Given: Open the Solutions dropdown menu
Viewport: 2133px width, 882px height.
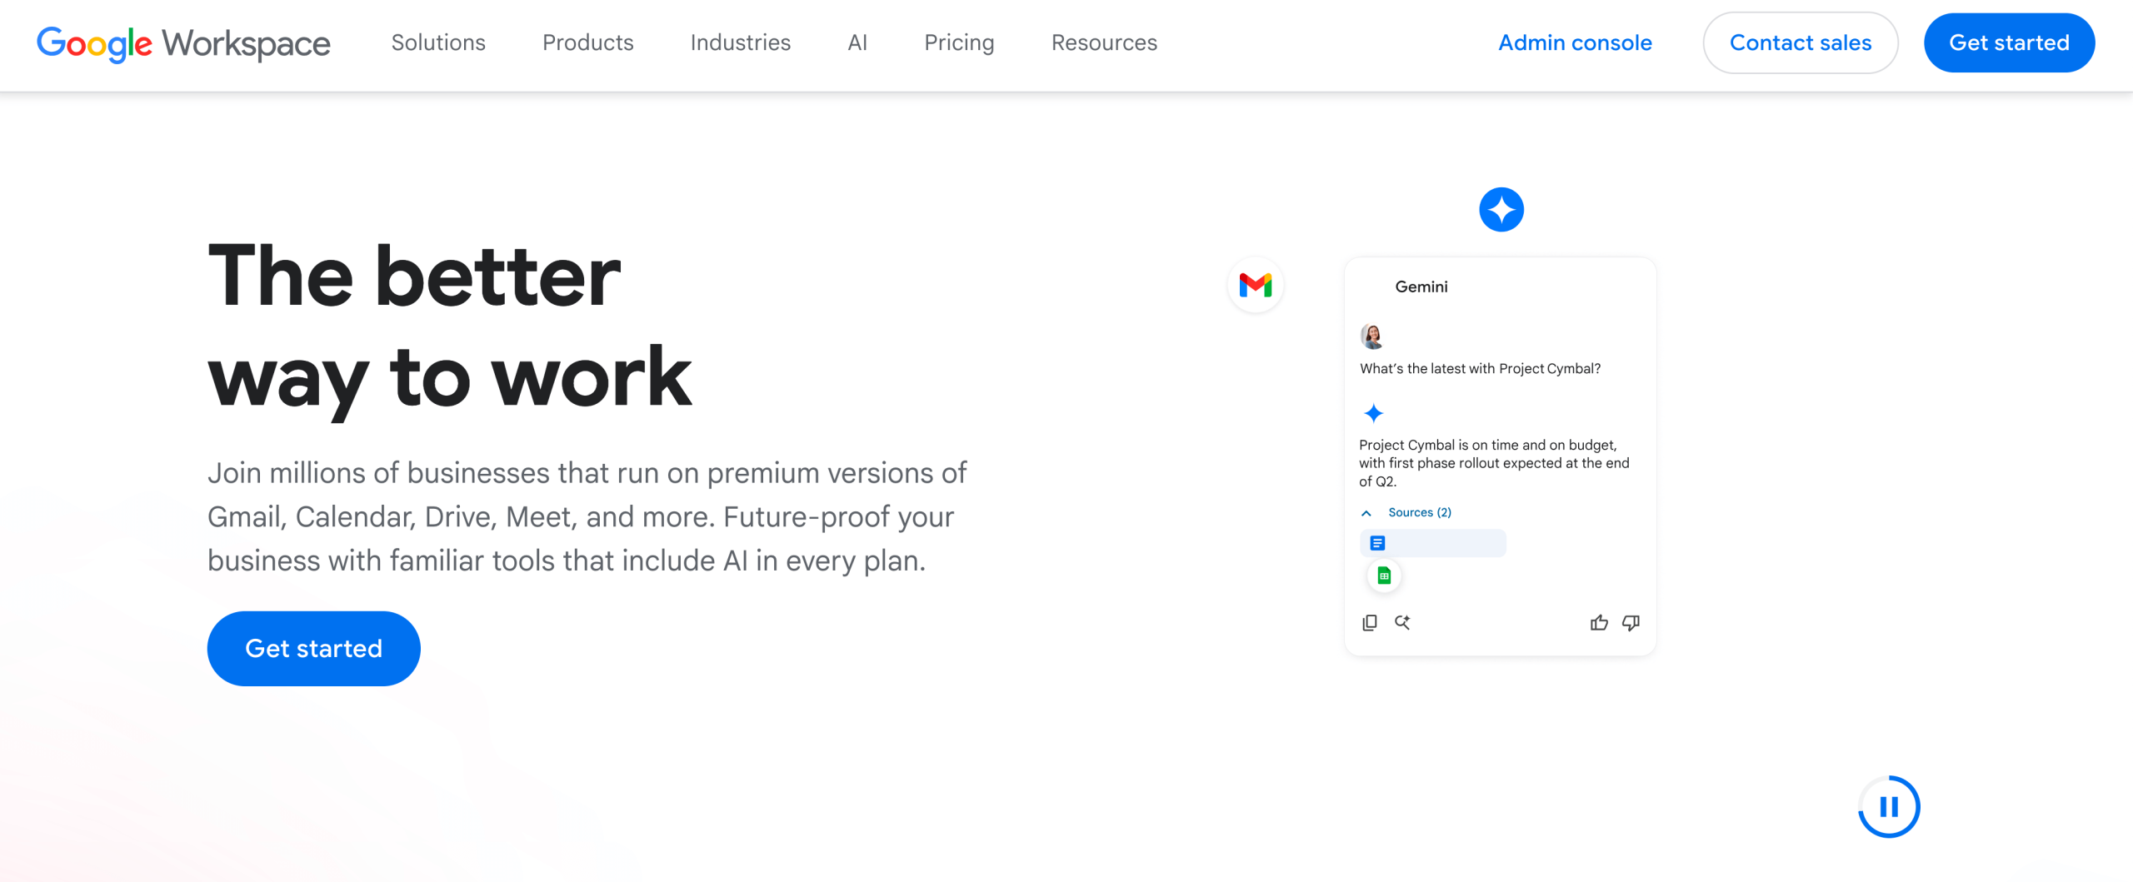Looking at the screenshot, I should pyautogui.click(x=439, y=42).
